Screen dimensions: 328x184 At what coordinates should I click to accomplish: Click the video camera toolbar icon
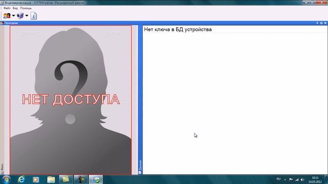click(x=20, y=16)
